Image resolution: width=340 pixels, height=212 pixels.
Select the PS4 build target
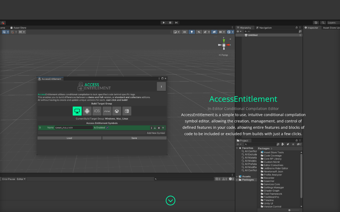(x=107, y=111)
